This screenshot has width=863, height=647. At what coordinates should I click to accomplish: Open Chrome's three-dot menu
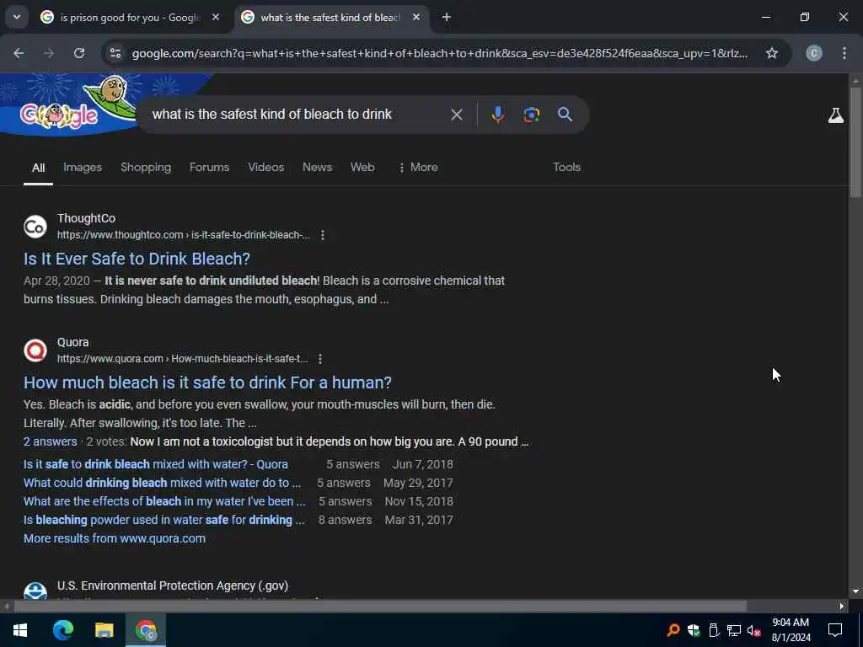[x=844, y=53]
